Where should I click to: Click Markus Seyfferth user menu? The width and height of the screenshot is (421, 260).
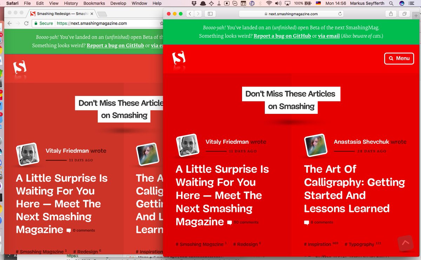[367, 3]
